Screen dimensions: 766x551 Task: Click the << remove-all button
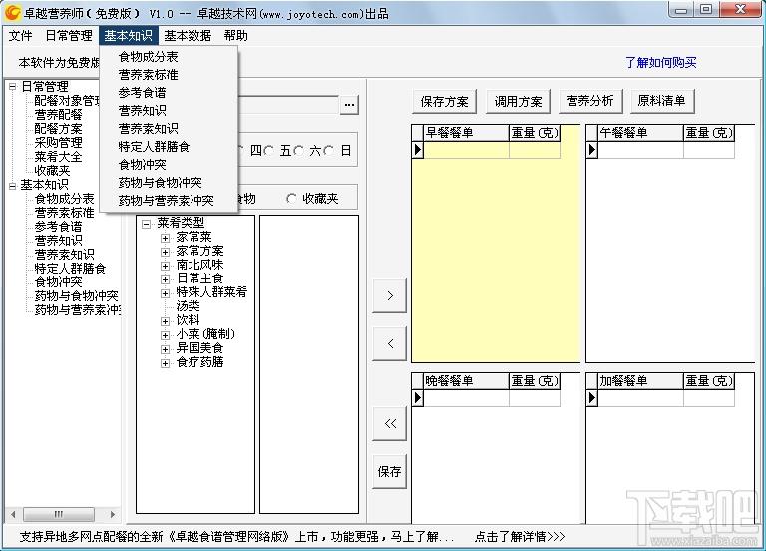[389, 423]
